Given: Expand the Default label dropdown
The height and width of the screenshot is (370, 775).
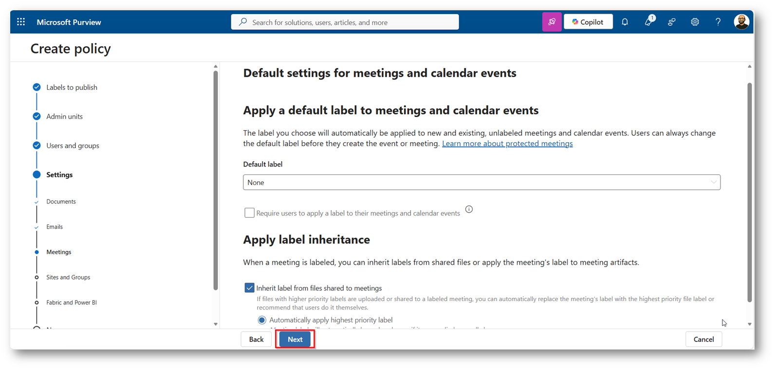Looking at the screenshot, I should pos(481,183).
